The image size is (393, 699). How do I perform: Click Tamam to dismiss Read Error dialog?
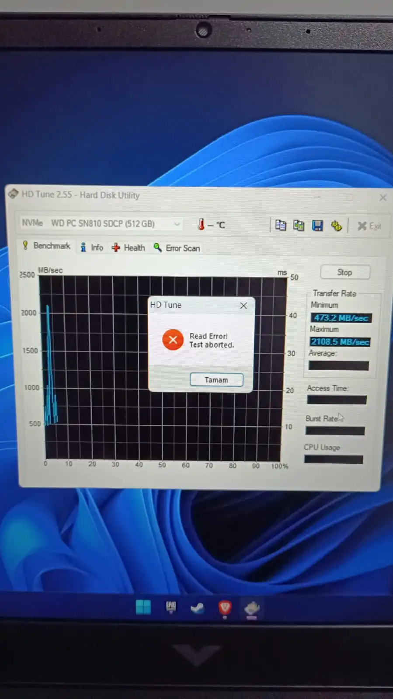(x=216, y=380)
